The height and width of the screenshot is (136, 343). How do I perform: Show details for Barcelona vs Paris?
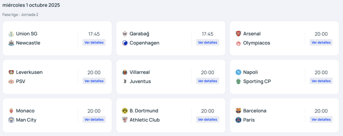pyautogui.click(x=321, y=119)
